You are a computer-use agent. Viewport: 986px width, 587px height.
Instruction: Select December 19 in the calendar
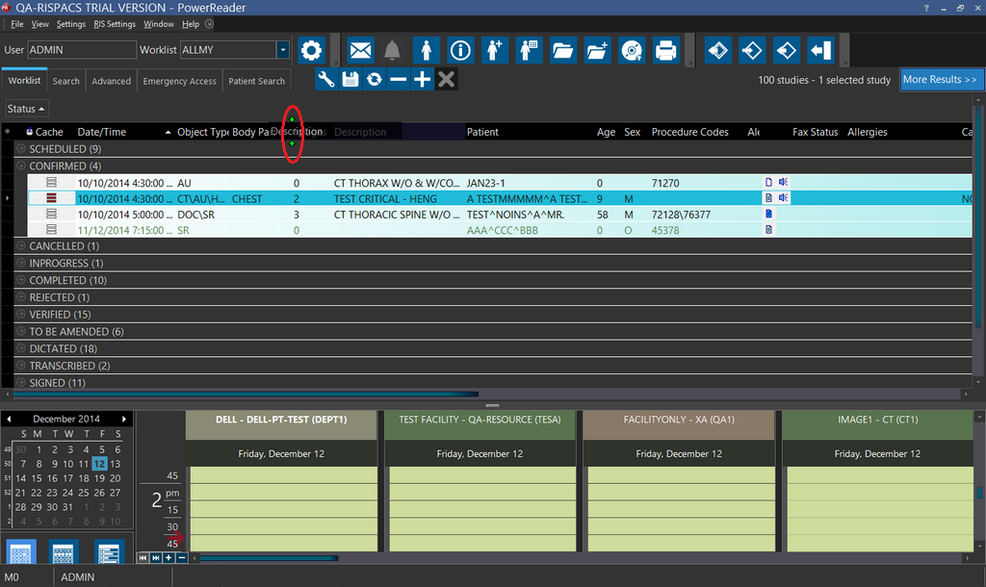pos(99,492)
